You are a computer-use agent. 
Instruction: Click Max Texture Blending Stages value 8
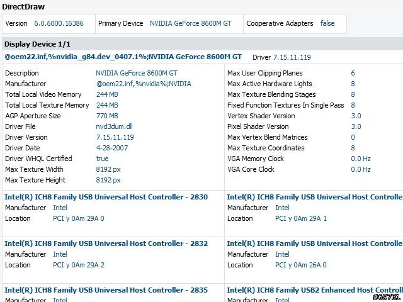[x=353, y=94]
